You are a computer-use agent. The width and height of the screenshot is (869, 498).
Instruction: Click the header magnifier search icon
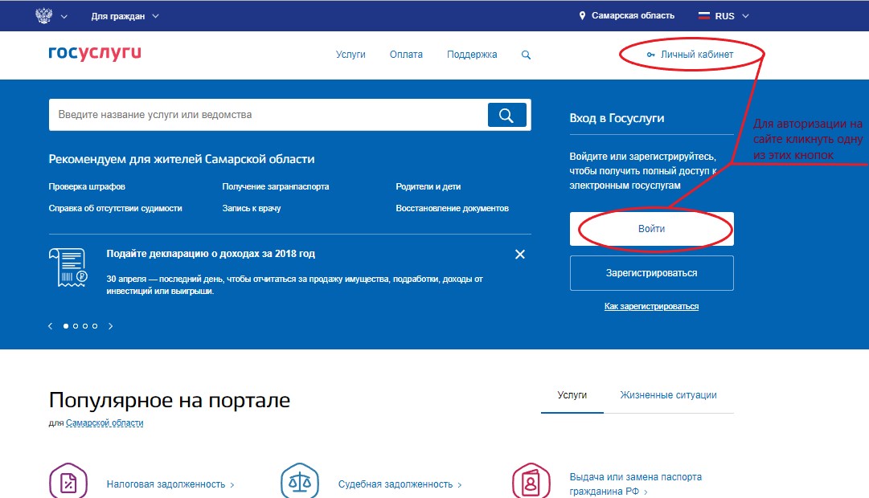pos(526,55)
